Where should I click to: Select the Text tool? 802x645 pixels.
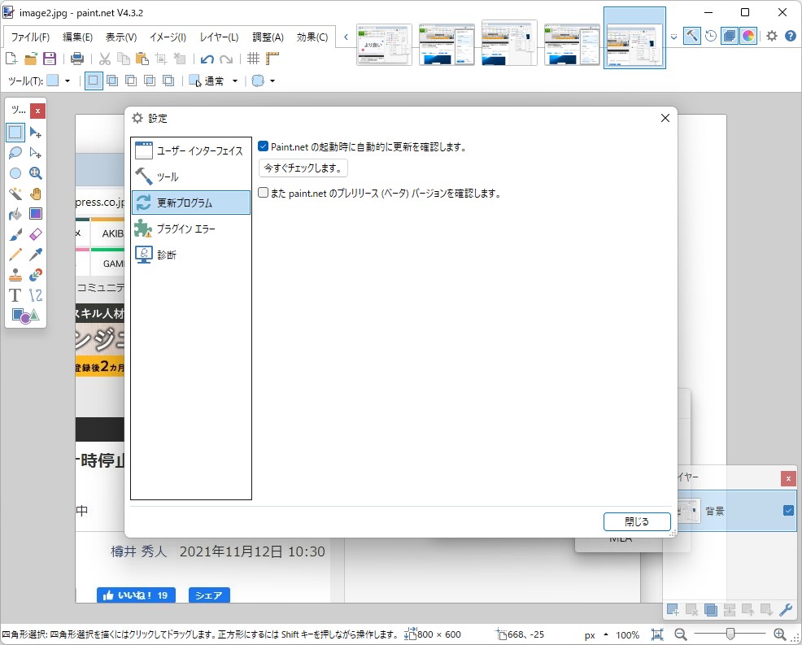[14, 295]
